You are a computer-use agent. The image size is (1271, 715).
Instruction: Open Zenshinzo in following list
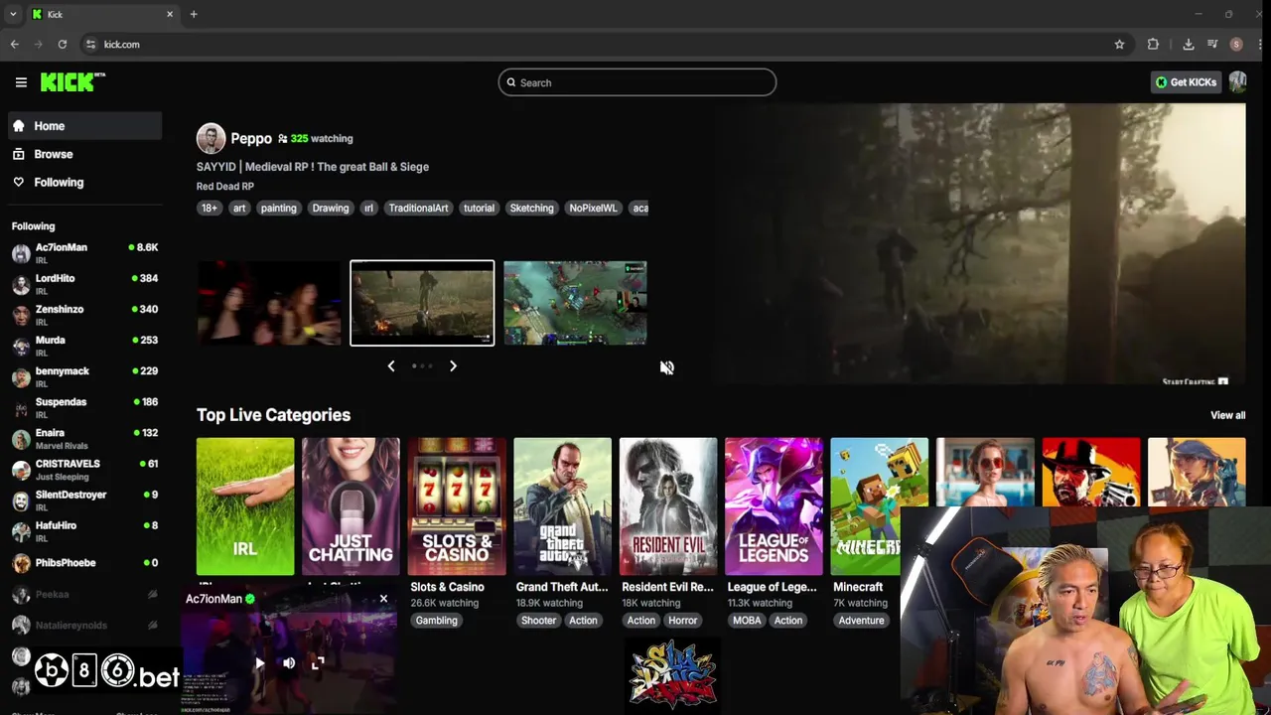[x=84, y=315]
